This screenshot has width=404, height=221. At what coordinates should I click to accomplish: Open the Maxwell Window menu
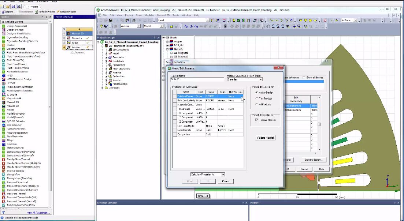click(x=186, y=15)
